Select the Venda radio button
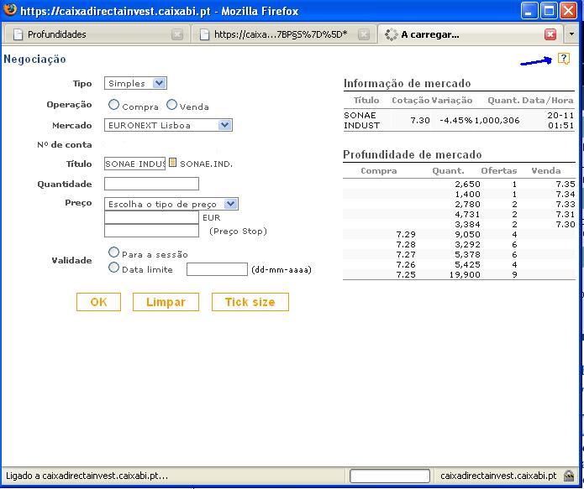The width and height of the screenshot is (584, 489). [x=172, y=105]
